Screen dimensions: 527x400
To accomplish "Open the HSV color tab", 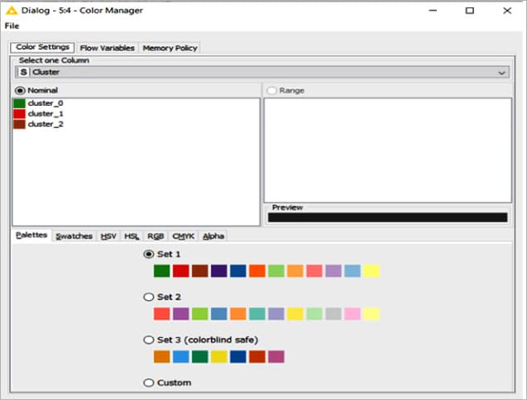I will (108, 236).
